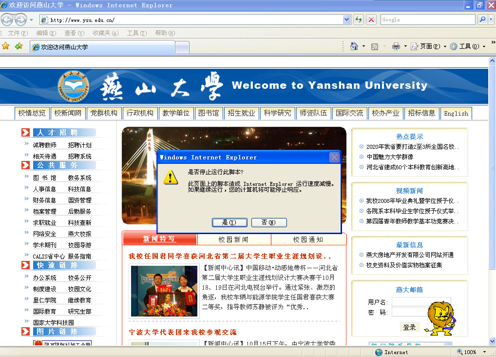This screenshot has height=357, width=496.
Task: Click the lion mascot image
Action: (441, 318)
